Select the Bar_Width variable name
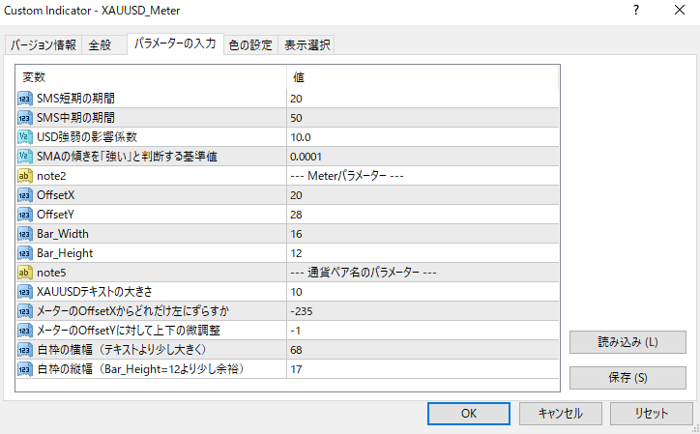 point(63,234)
